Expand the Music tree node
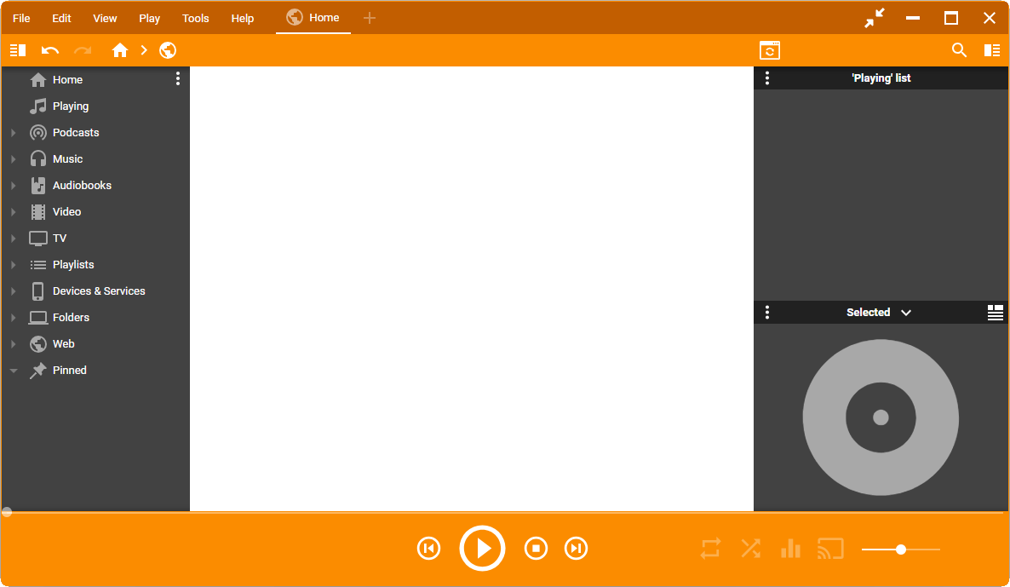The width and height of the screenshot is (1010, 587). [x=14, y=159]
